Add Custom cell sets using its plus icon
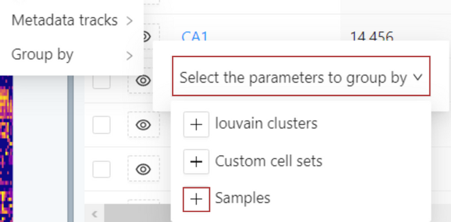This screenshot has width=451, height=222. click(196, 162)
